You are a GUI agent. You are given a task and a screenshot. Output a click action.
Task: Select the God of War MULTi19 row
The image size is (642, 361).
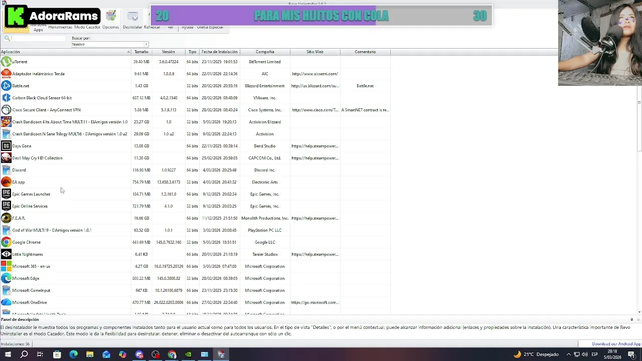(x=196, y=230)
